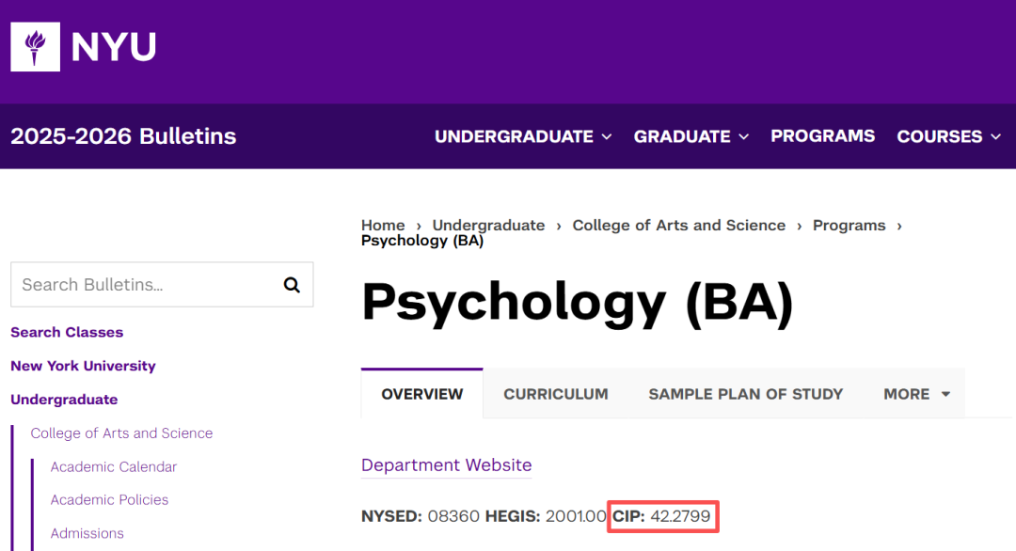1016x551 pixels.
Task: Click Home in the breadcrumb trail
Action: [383, 226]
